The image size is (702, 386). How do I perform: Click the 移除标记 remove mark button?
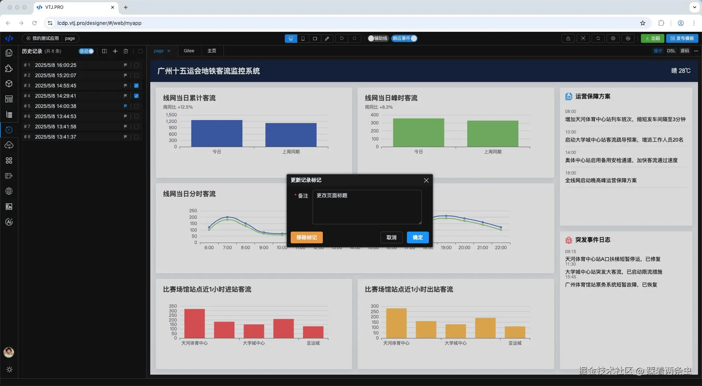[x=306, y=237]
